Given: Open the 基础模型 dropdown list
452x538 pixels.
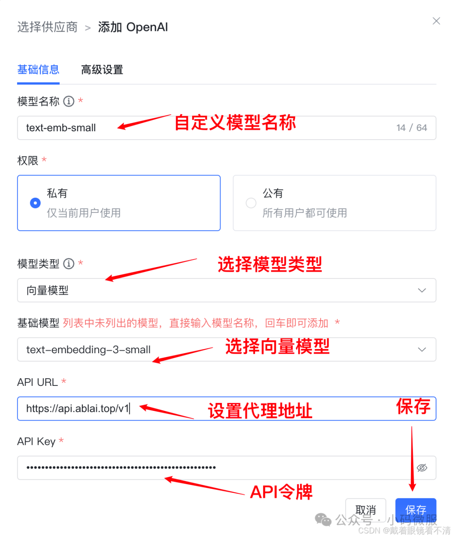Looking at the screenshot, I should (226, 349).
